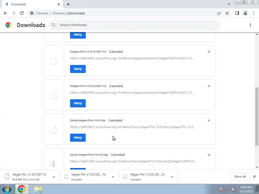Screen dimensions: 259x194
Task: Click the network tray icon
Action: coord(227,189)
